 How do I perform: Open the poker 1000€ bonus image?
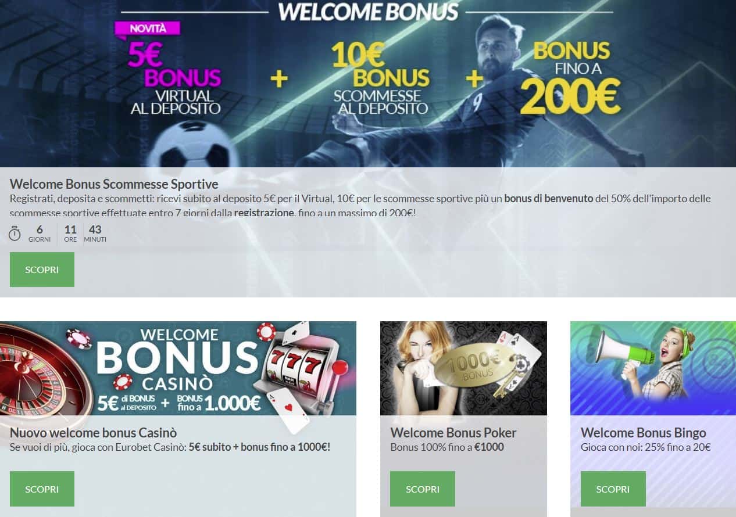click(463, 368)
